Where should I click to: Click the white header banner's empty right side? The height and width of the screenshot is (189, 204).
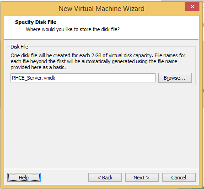[x=160, y=27]
